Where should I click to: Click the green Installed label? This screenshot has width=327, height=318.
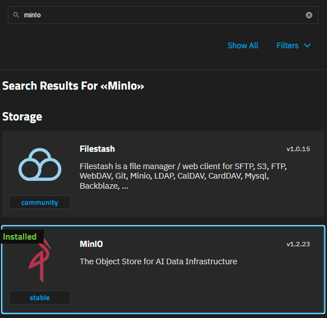click(20, 237)
